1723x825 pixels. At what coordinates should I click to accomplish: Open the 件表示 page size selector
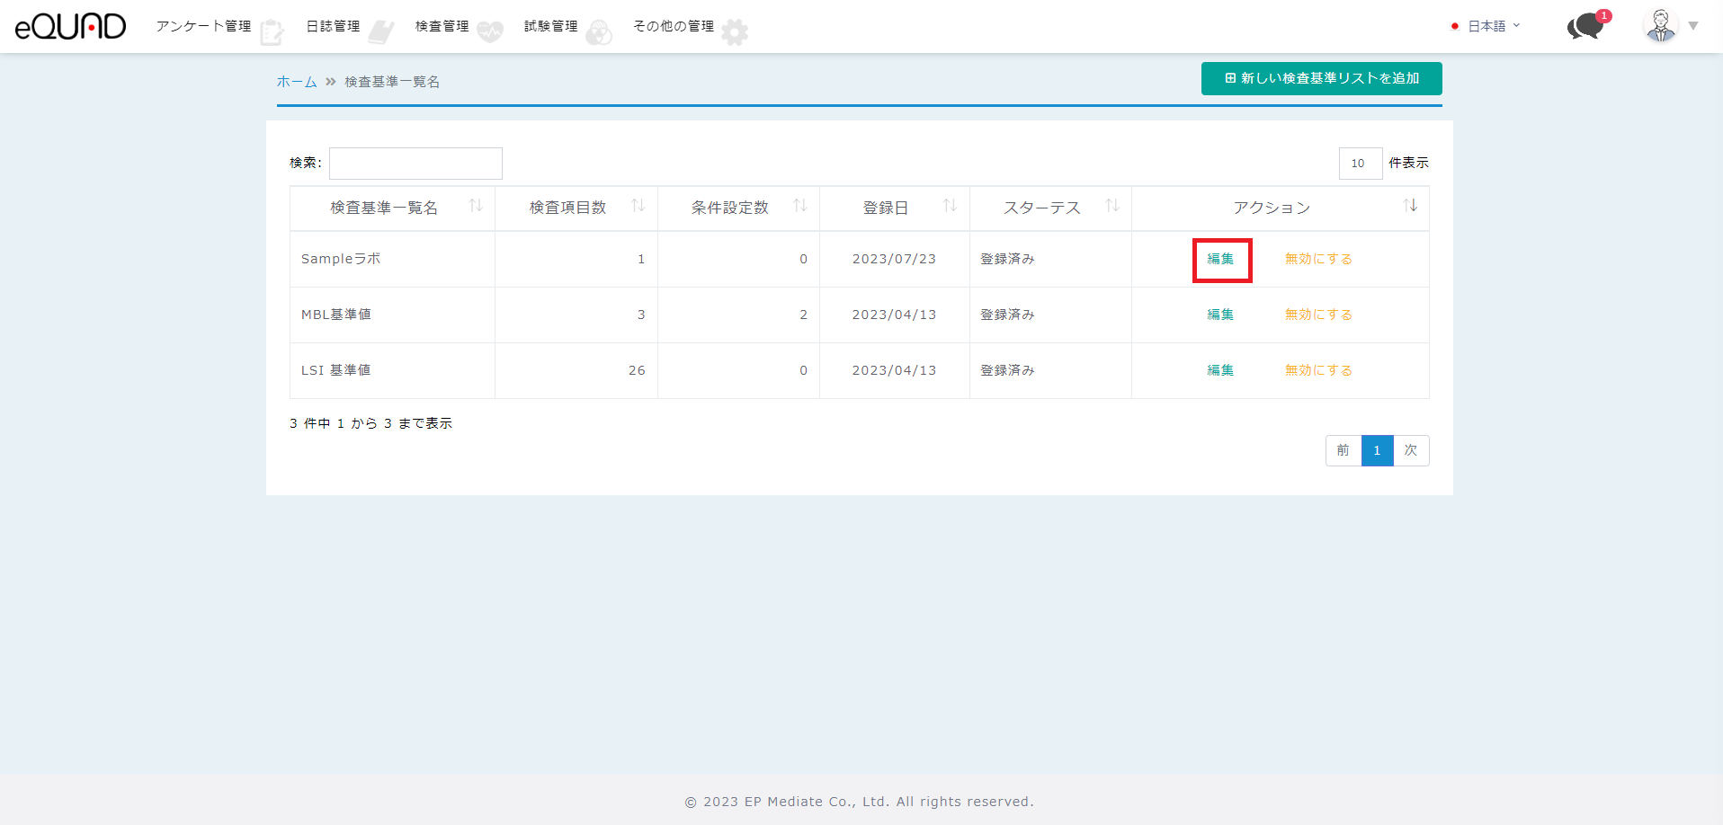[x=1360, y=164]
